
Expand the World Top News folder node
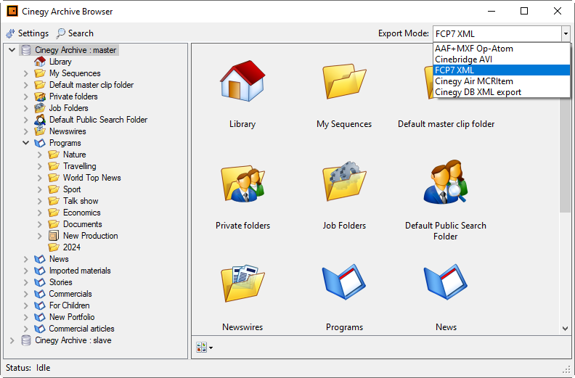pyautogui.click(x=40, y=178)
